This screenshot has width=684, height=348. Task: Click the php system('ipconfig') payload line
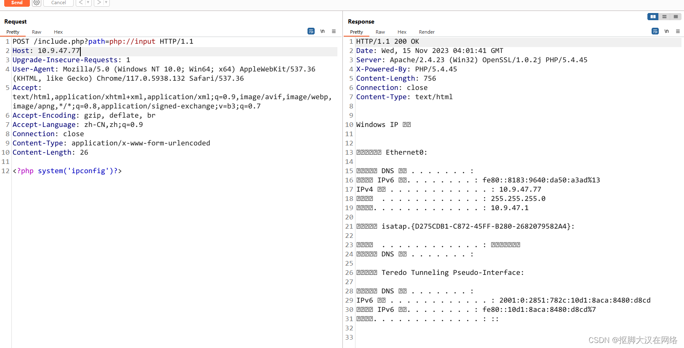67,171
